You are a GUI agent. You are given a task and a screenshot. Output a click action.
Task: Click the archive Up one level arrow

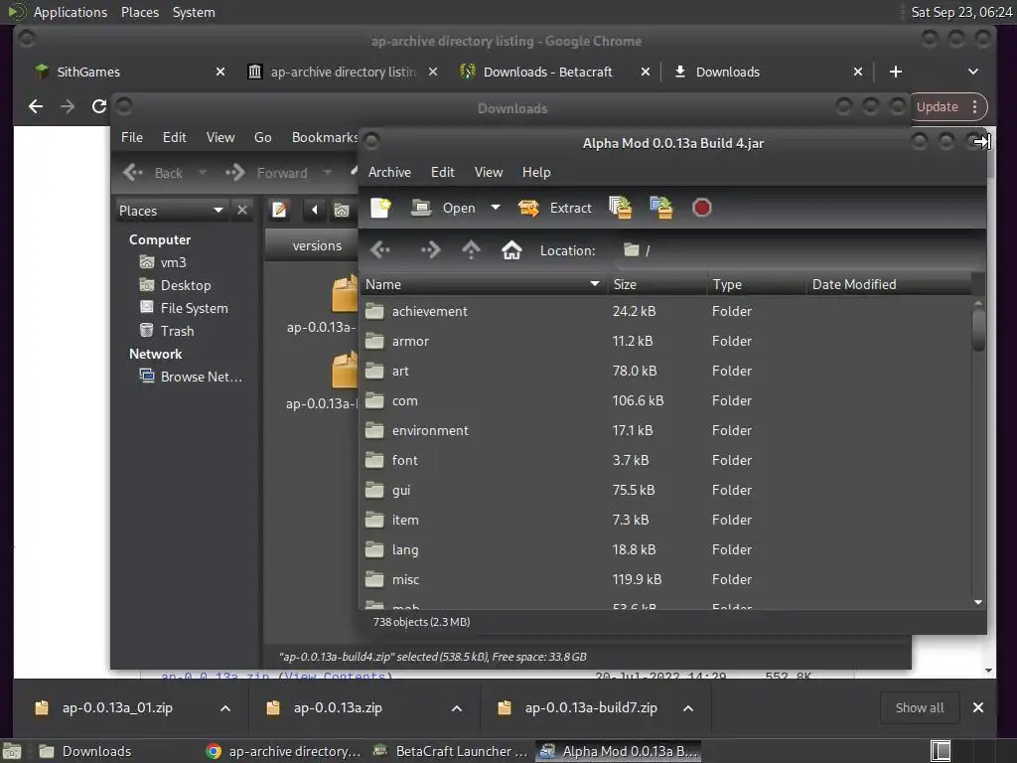(x=471, y=249)
